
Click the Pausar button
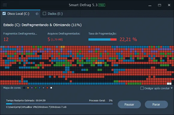click(129, 105)
